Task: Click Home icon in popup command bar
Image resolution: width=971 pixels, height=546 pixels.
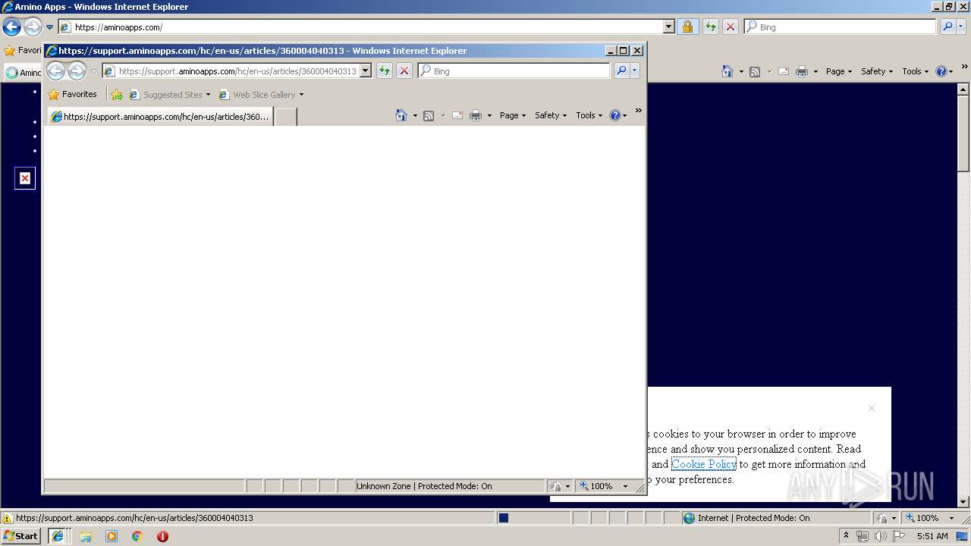Action: (x=401, y=115)
